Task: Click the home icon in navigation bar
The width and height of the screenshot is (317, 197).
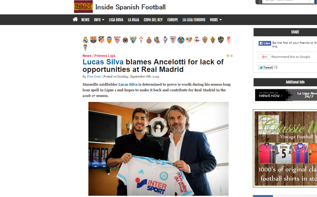Action: [x=75, y=19]
